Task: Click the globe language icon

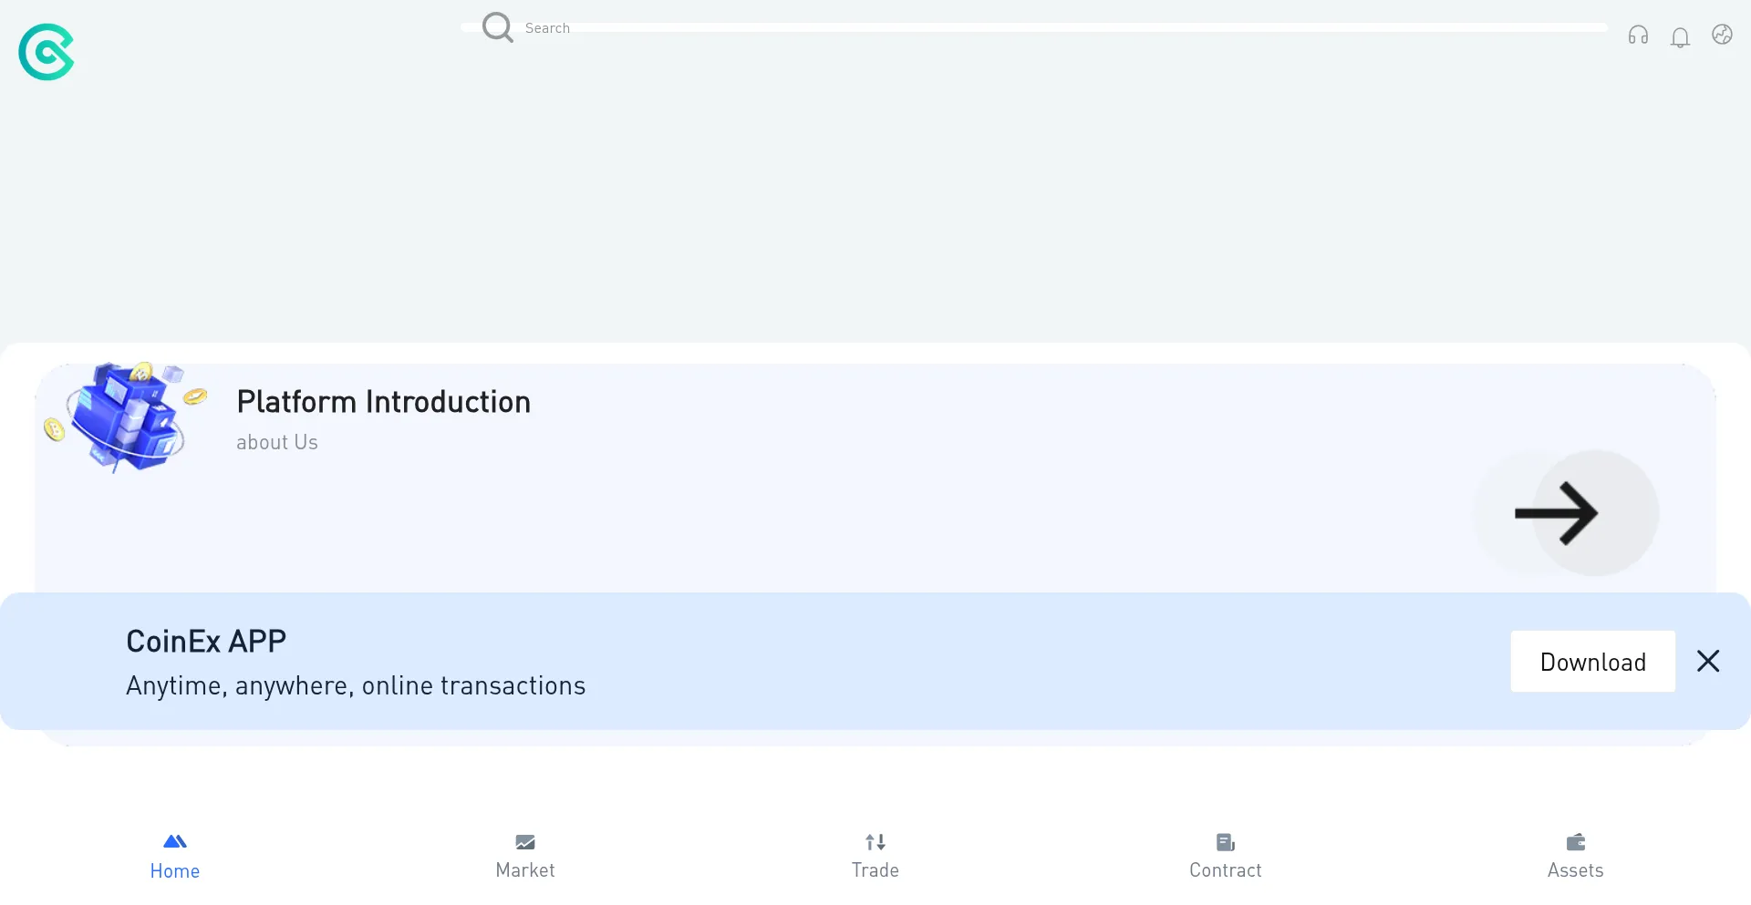Action: 1722,35
